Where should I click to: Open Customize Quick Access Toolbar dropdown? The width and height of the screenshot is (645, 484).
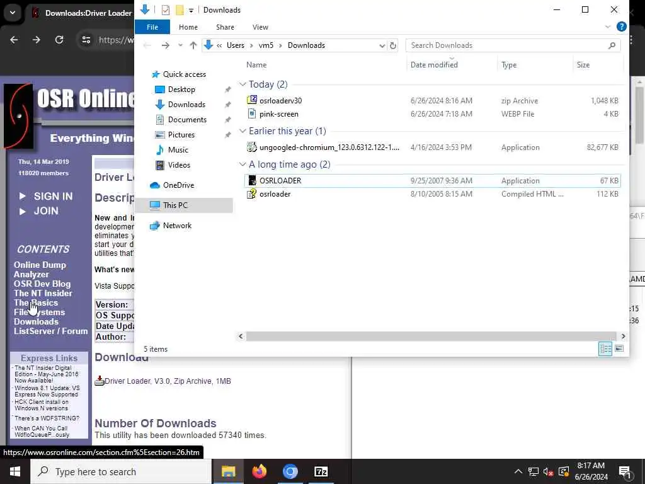[191, 10]
